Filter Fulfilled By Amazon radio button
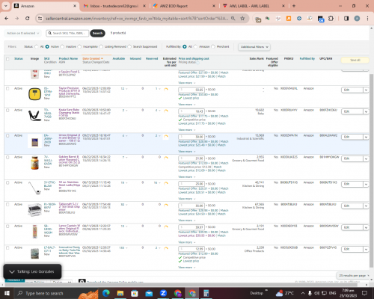This screenshot has height=299, width=374. pyautogui.click(x=195, y=46)
